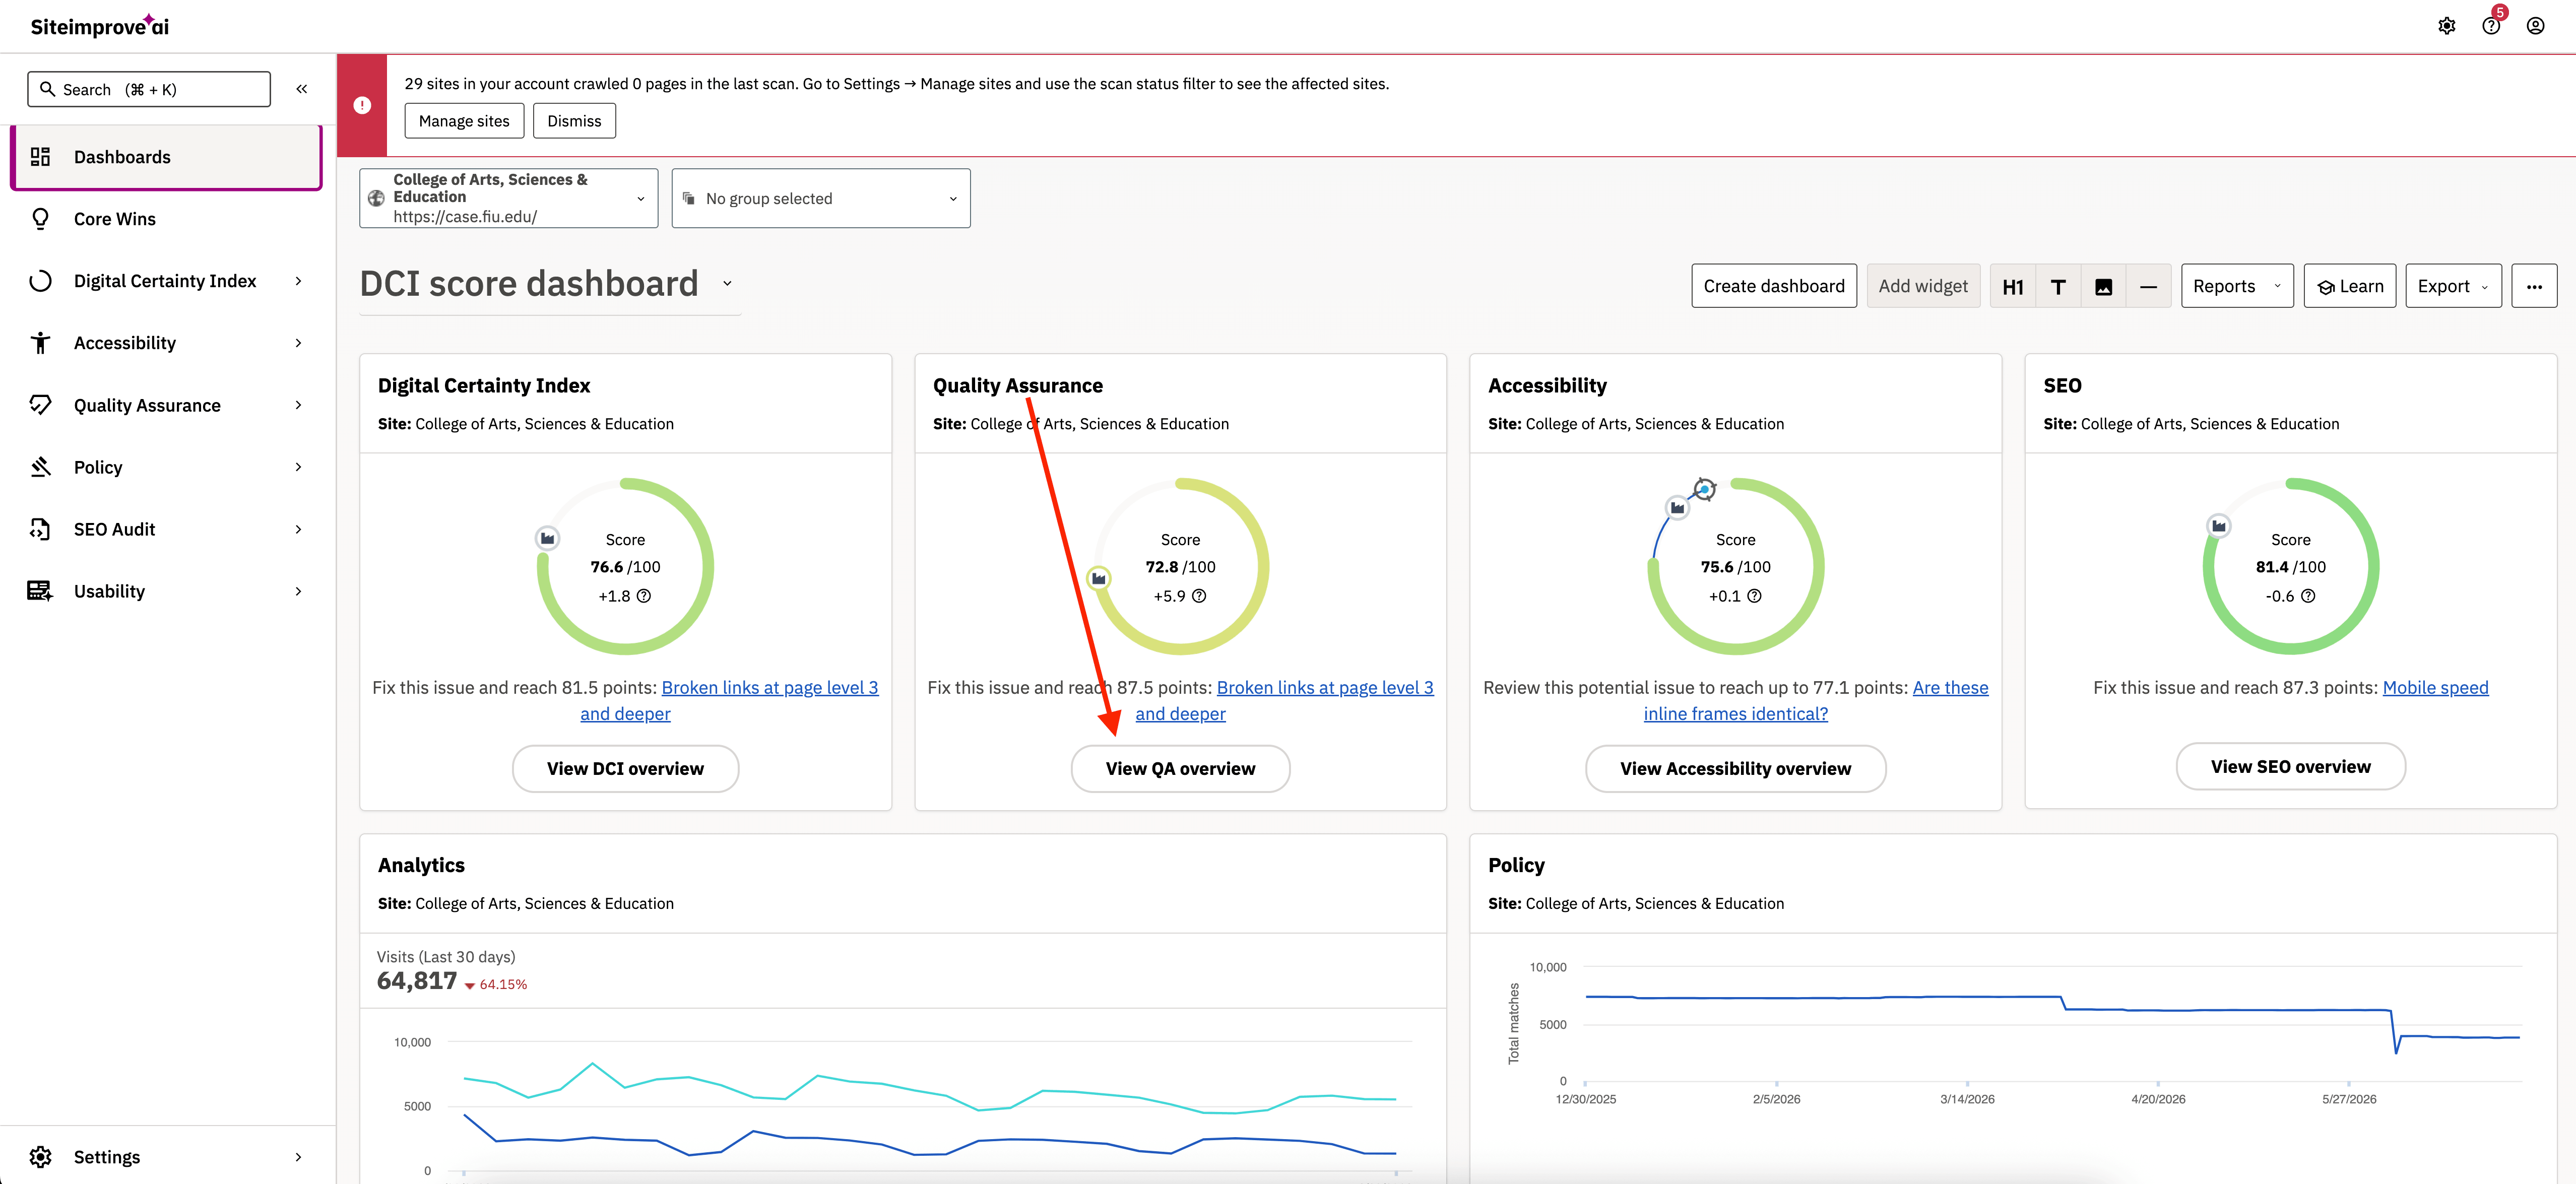Expand the Usability sidebar chevron

[298, 591]
